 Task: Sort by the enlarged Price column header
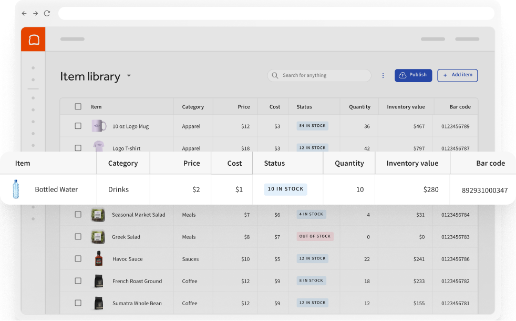pos(191,163)
